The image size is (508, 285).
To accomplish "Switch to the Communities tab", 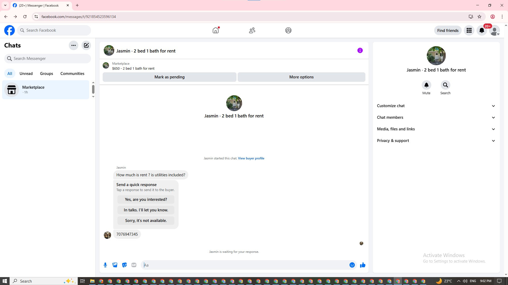I will [x=72, y=74].
